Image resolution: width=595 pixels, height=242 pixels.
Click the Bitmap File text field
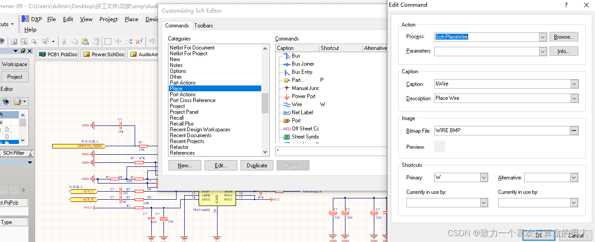(x=501, y=131)
